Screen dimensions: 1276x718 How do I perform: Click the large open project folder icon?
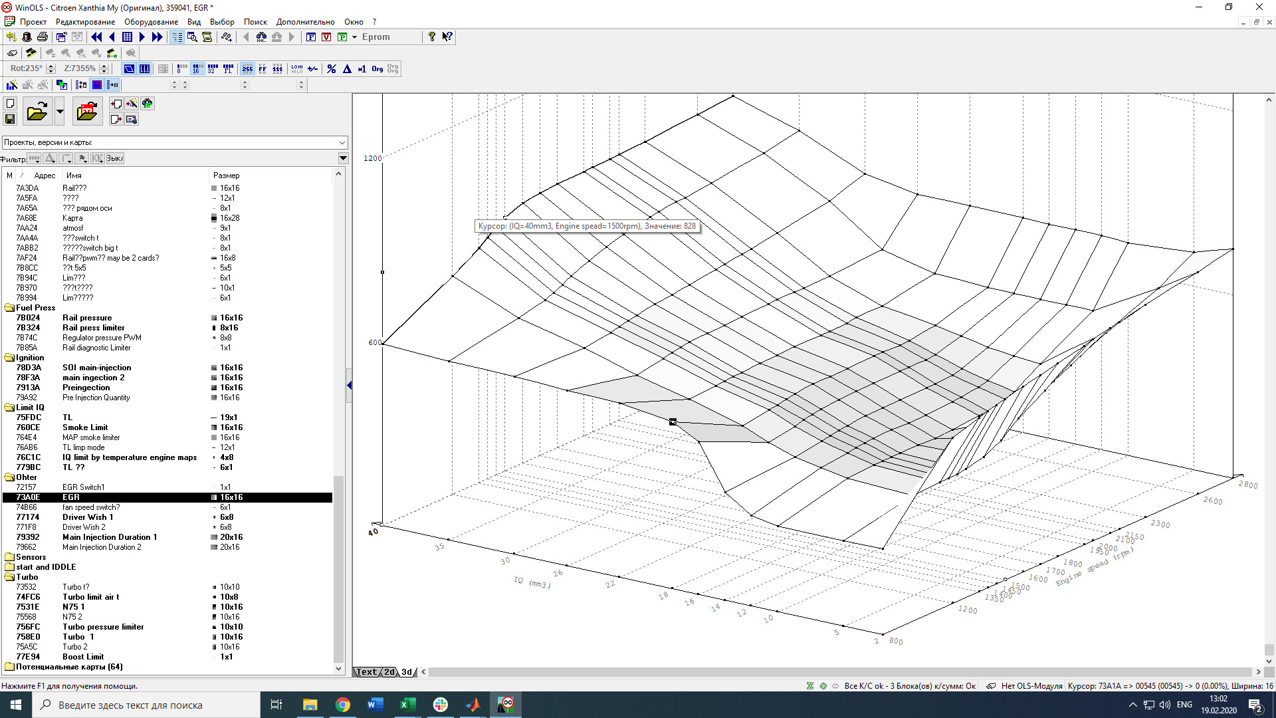[x=37, y=111]
